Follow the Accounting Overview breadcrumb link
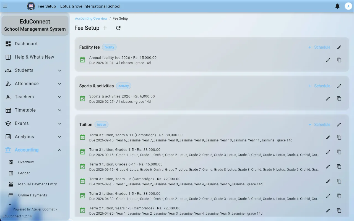The height and width of the screenshot is (221, 354). click(x=91, y=19)
